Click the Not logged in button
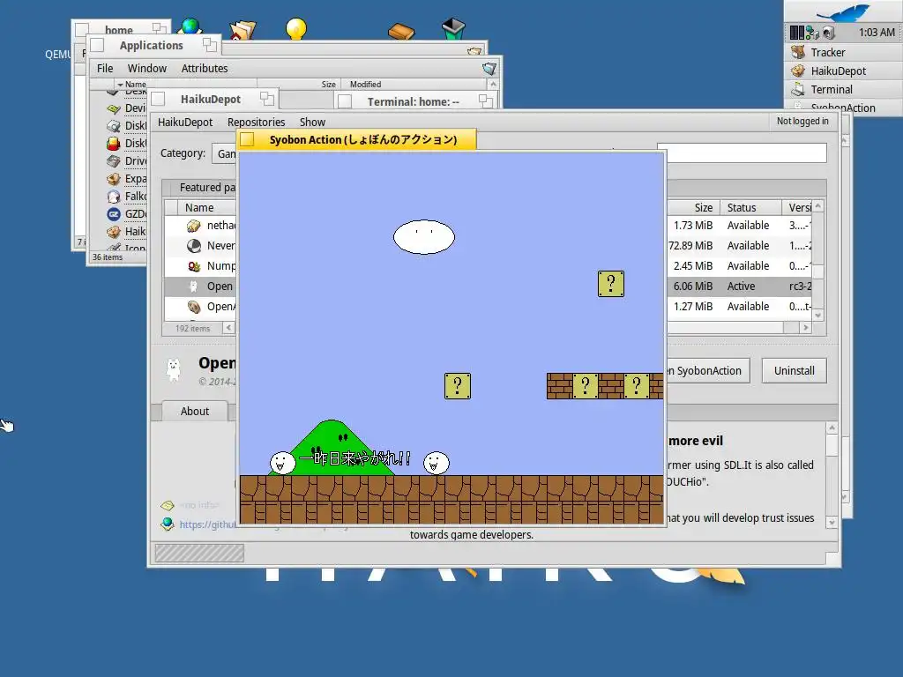The width and height of the screenshot is (903, 677). point(802,122)
